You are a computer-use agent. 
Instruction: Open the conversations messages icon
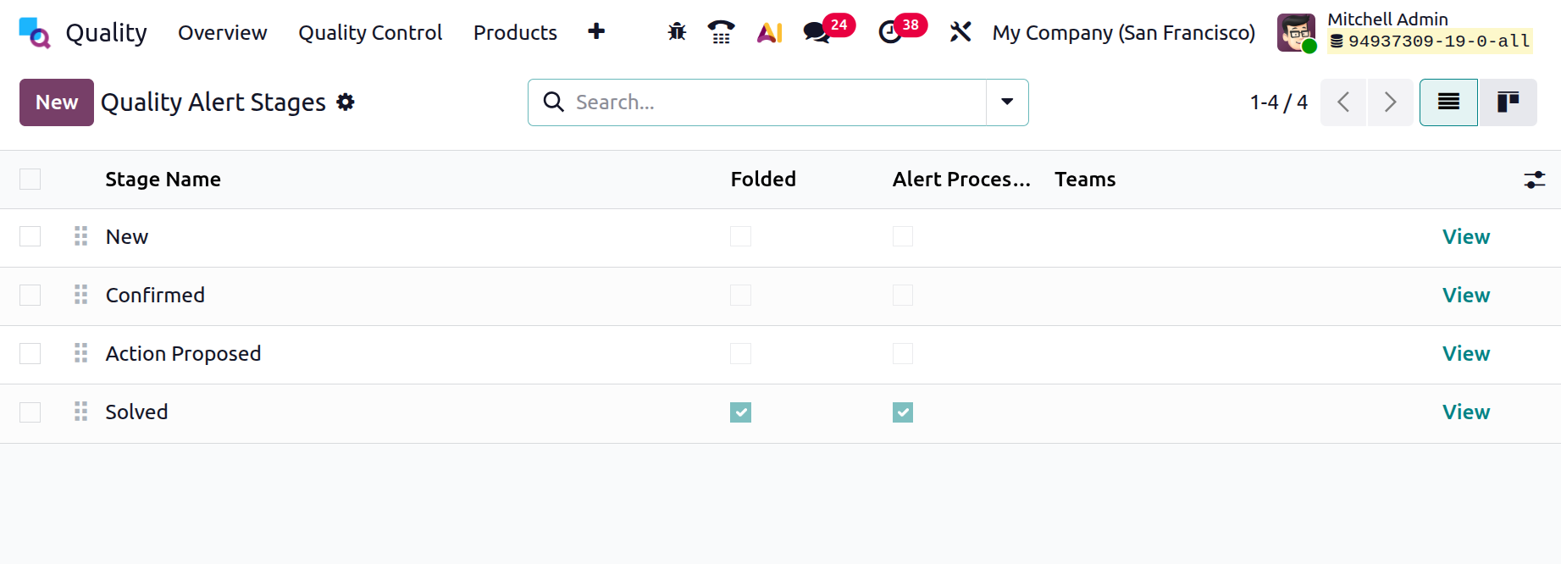coord(816,32)
